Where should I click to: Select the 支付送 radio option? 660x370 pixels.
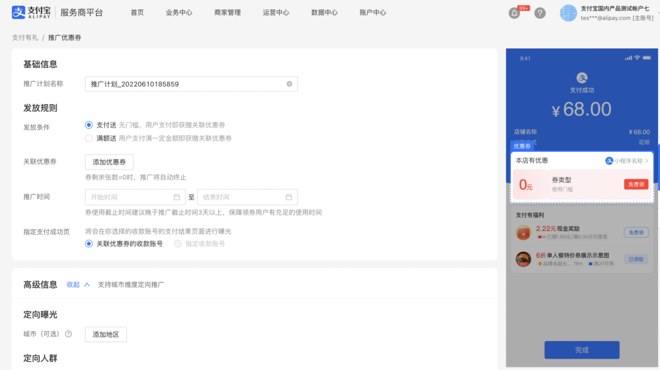[x=89, y=125]
